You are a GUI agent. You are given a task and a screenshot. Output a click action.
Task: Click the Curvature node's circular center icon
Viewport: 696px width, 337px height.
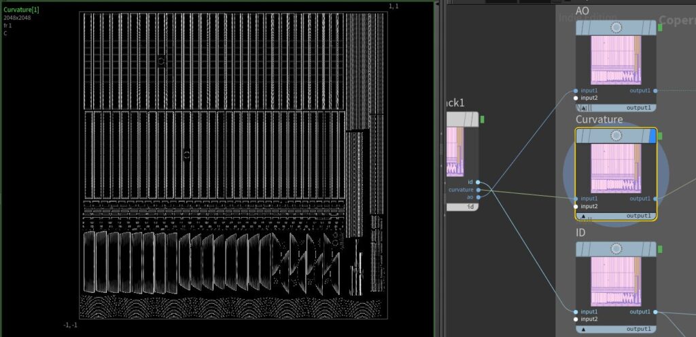pos(616,136)
